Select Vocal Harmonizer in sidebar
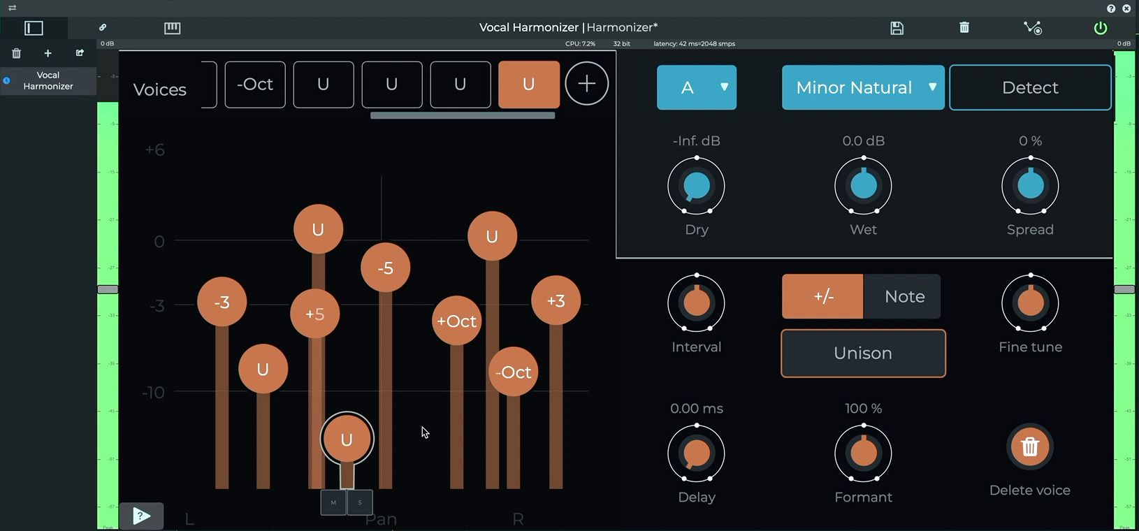The height and width of the screenshot is (531, 1139). point(48,80)
